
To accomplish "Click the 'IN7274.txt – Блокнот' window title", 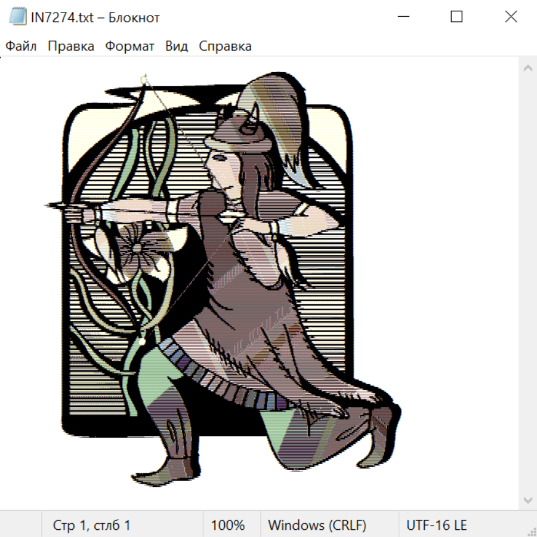I will (x=95, y=17).
